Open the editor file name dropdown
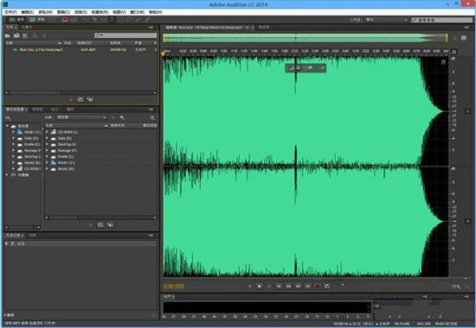 click(x=248, y=28)
